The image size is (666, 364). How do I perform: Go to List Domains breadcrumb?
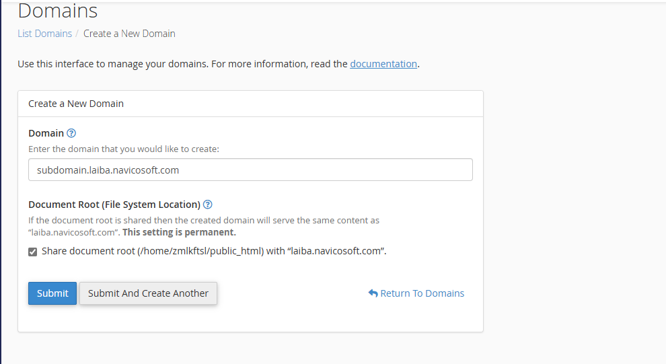click(x=44, y=33)
